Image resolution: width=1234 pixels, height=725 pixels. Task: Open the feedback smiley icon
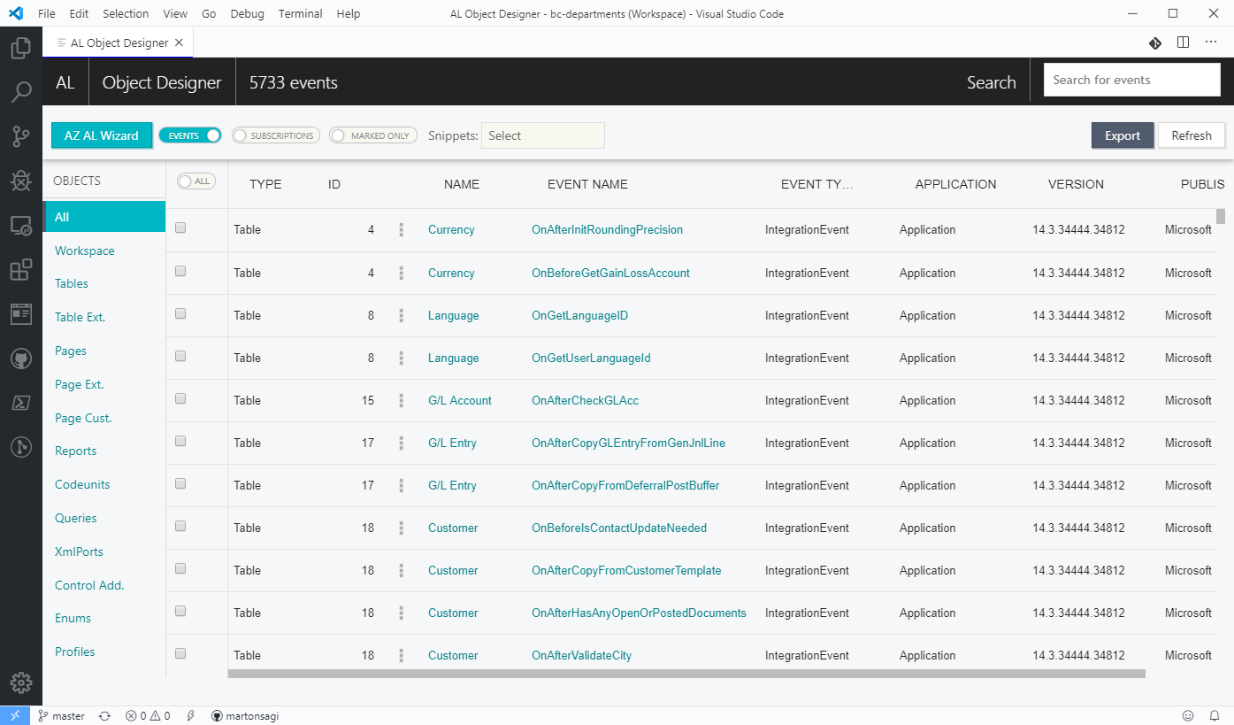click(1188, 715)
